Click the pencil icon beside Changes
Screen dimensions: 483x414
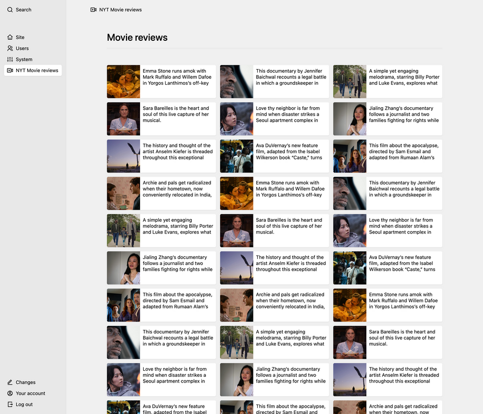pyautogui.click(x=10, y=382)
